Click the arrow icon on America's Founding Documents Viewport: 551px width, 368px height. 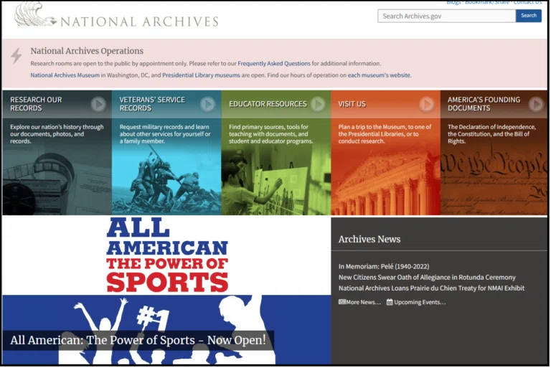pyautogui.click(x=536, y=105)
